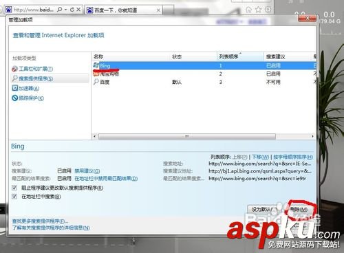
Task: Select the 百度 search provider row
Action: point(204,82)
